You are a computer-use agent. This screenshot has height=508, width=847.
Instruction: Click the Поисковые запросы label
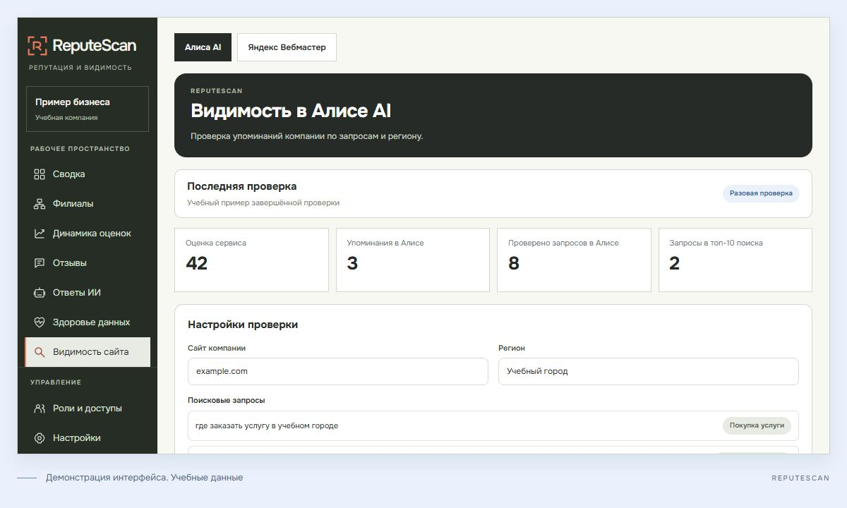tap(227, 400)
